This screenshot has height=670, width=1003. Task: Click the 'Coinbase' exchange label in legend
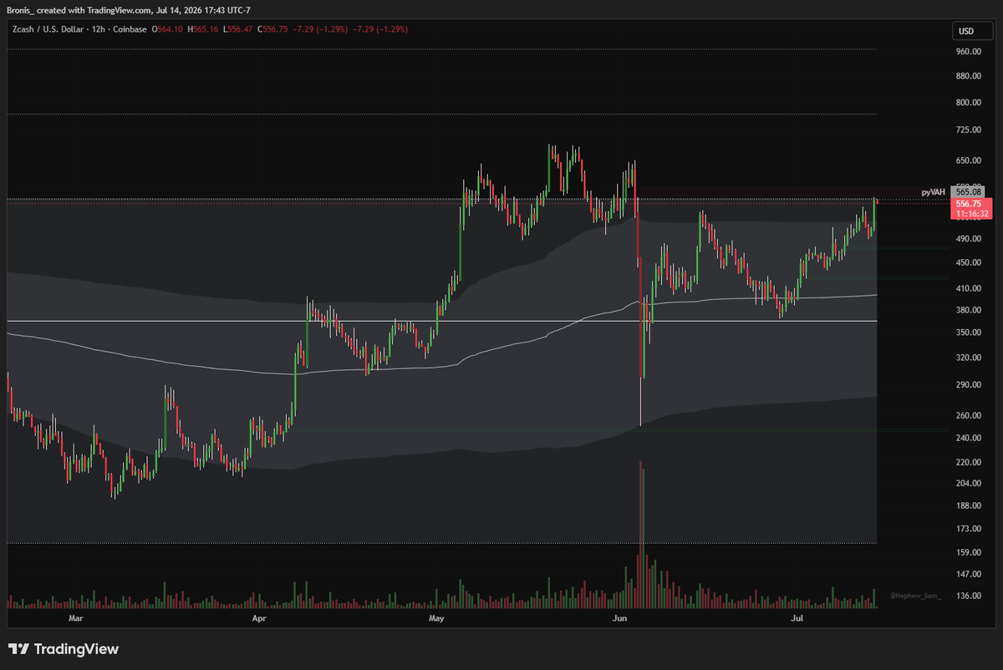click(131, 29)
